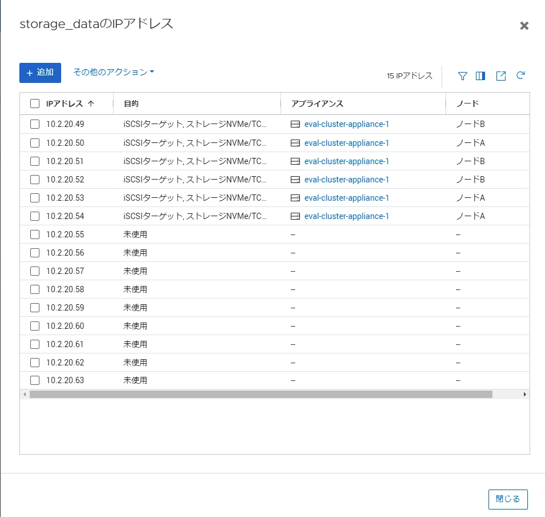Check the checkbox for 10.2.20.63
This screenshot has height=517, width=545.
pos(34,380)
